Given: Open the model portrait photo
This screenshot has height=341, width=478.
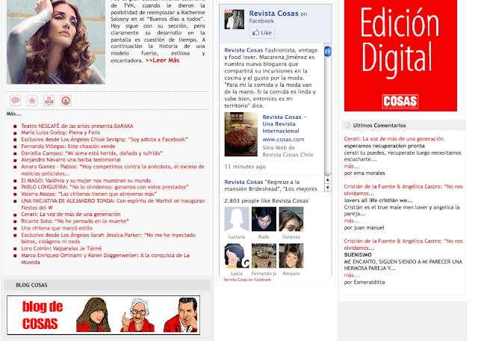Looking at the screenshot, I should coord(56,42).
